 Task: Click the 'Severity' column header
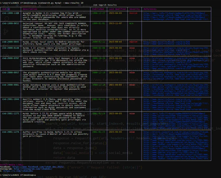pos(135,9)
